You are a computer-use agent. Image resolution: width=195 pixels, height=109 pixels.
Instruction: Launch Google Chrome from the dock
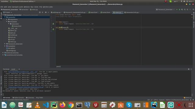coord(71,105)
